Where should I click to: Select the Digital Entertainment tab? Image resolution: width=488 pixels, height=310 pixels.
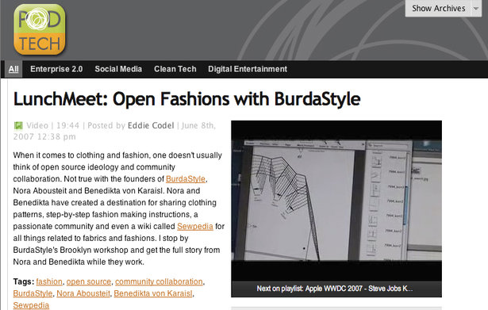(248, 69)
